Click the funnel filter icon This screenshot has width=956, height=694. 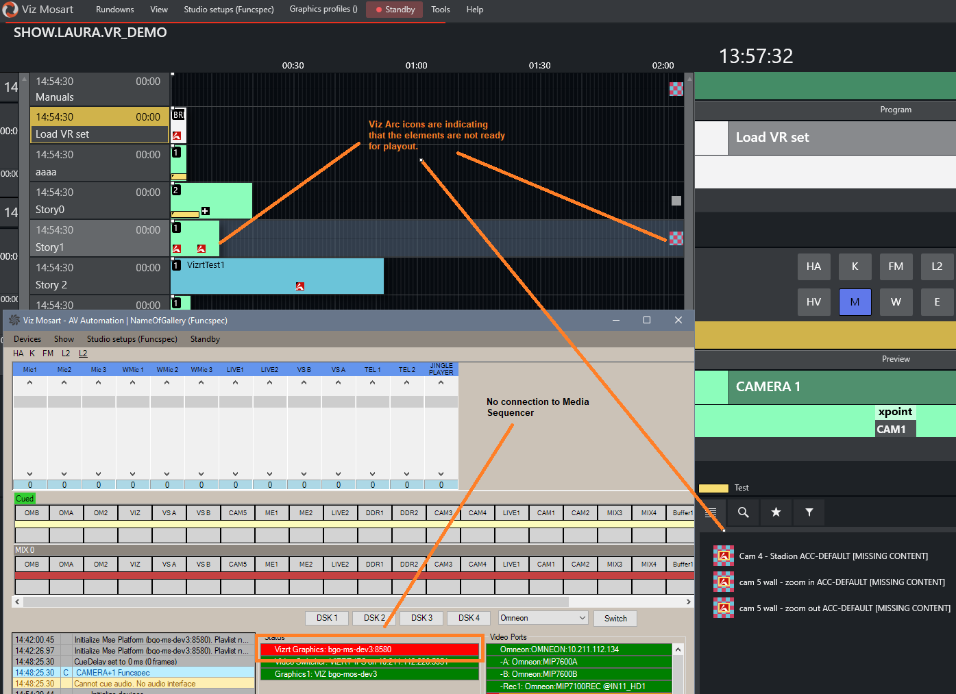pos(809,512)
